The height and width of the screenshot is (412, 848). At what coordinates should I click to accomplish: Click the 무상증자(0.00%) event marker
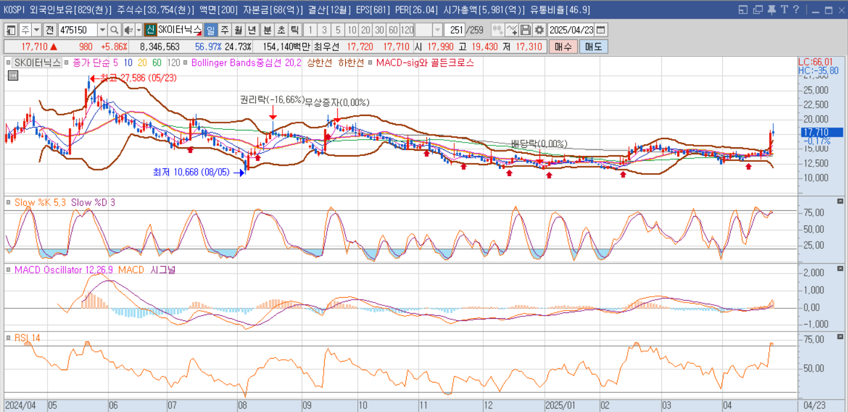click(337, 103)
